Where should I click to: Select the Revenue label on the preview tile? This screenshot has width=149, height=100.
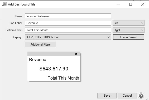[38, 59]
